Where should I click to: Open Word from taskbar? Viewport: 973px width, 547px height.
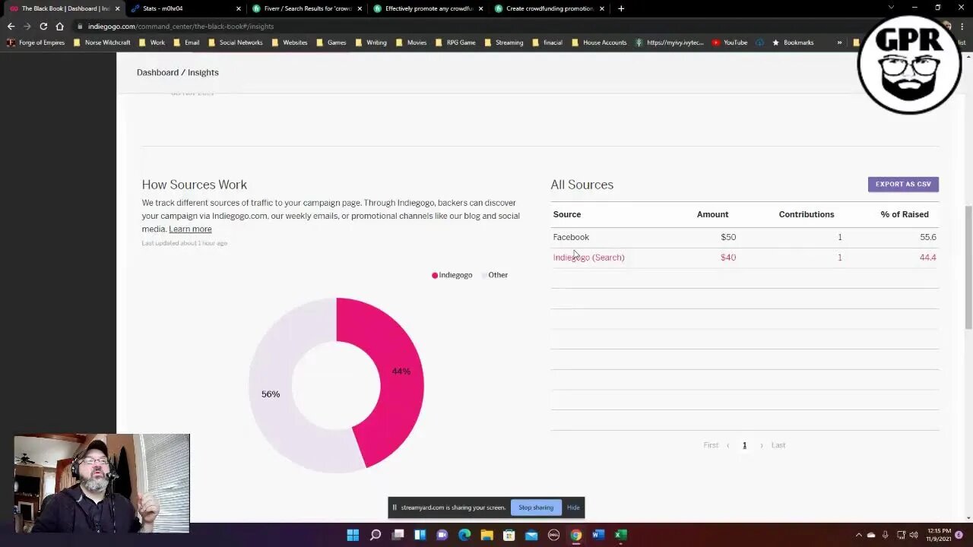point(598,535)
